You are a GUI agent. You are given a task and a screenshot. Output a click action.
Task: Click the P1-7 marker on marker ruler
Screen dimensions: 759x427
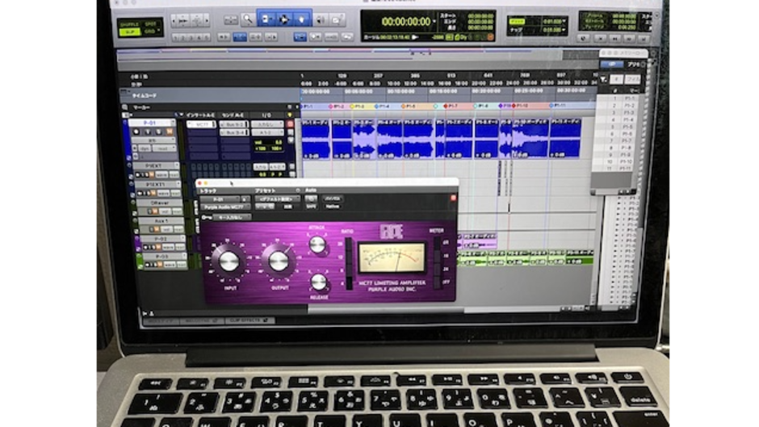(451, 106)
